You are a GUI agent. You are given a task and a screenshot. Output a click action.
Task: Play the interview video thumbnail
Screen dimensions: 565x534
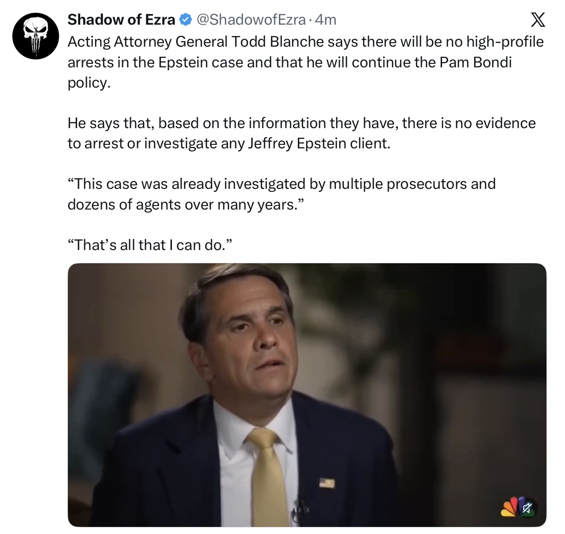pyautogui.click(x=307, y=394)
